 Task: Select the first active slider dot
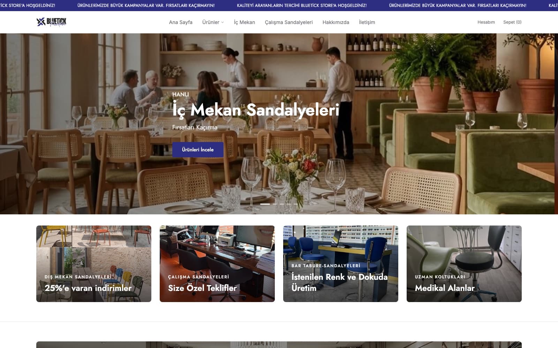click(265, 204)
